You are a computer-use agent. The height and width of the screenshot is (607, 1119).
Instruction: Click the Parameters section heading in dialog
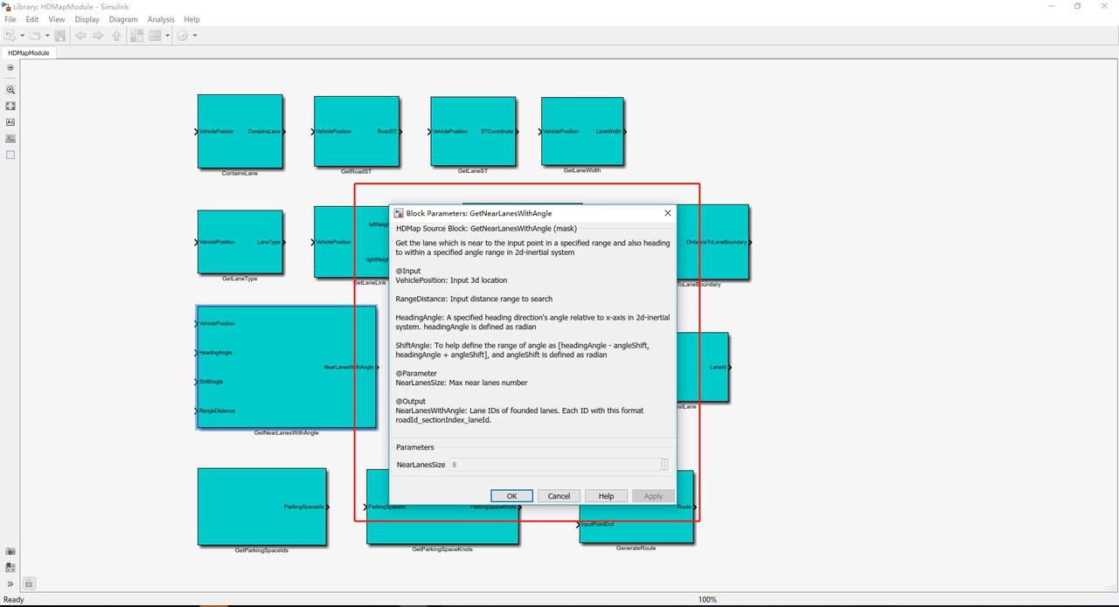coord(415,447)
